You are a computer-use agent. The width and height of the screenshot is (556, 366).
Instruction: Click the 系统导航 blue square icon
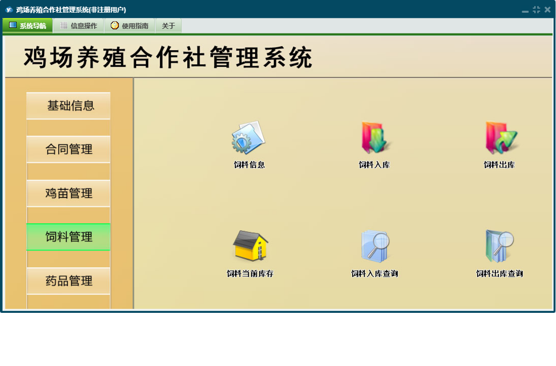pyautogui.click(x=13, y=25)
